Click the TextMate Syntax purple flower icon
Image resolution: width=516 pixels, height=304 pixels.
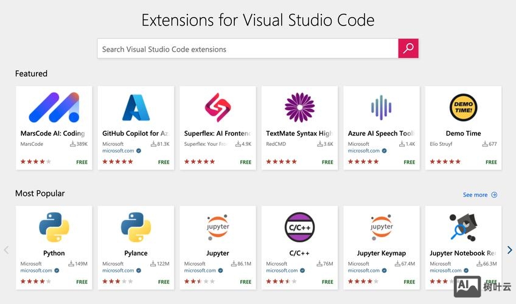coord(299,108)
